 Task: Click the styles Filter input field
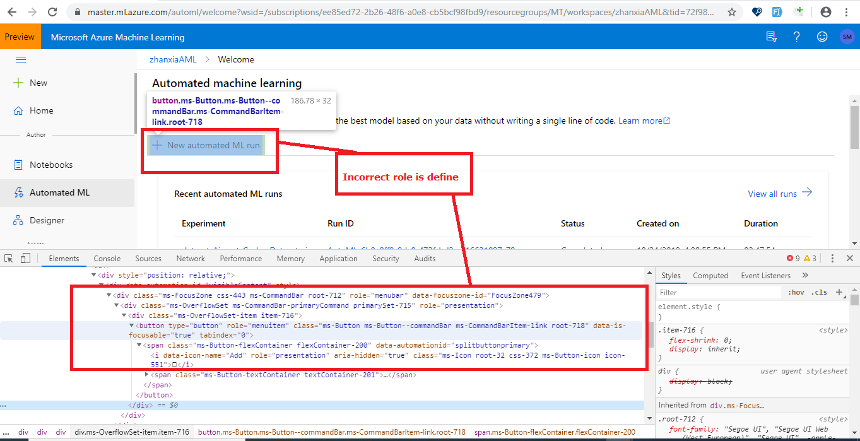pyautogui.click(x=719, y=291)
